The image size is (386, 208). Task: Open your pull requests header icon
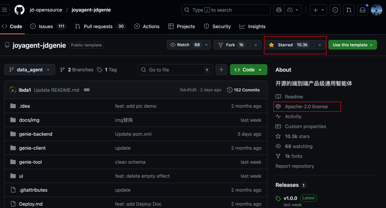349,10
